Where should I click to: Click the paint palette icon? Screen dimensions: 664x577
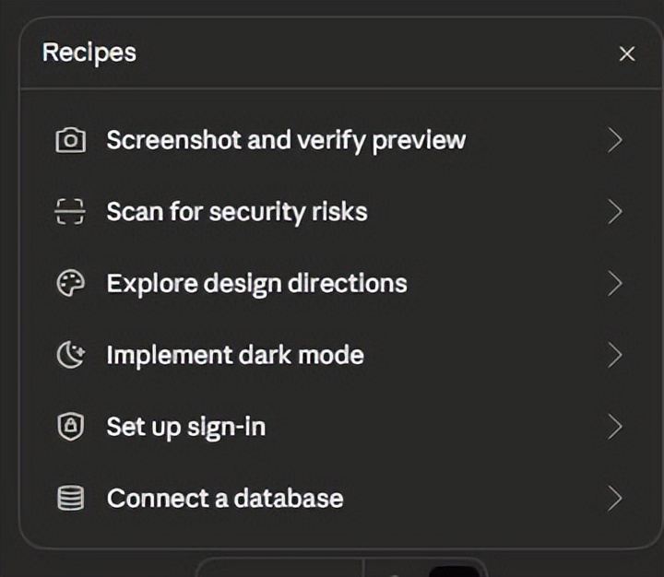70,284
